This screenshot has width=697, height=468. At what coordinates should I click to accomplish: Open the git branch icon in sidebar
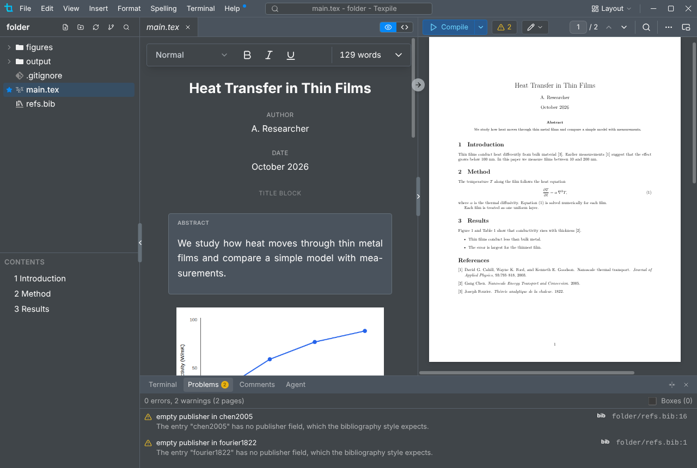[111, 27]
